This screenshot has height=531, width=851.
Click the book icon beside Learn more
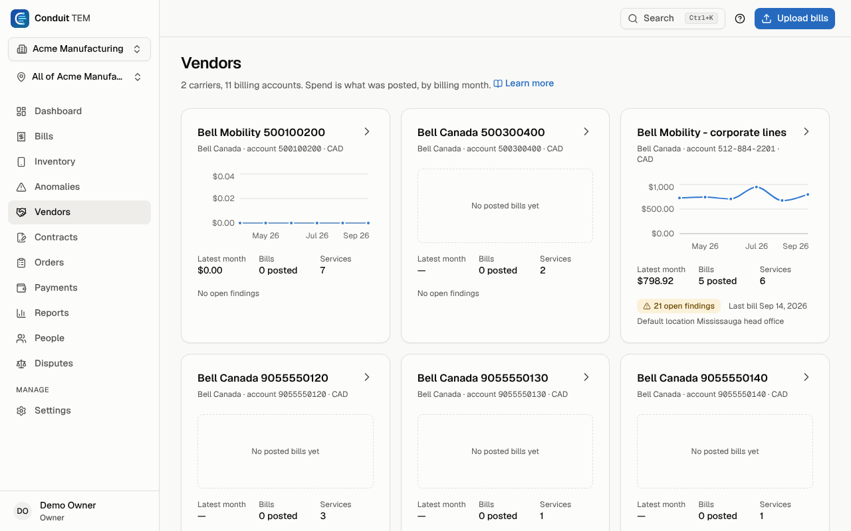click(498, 84)
